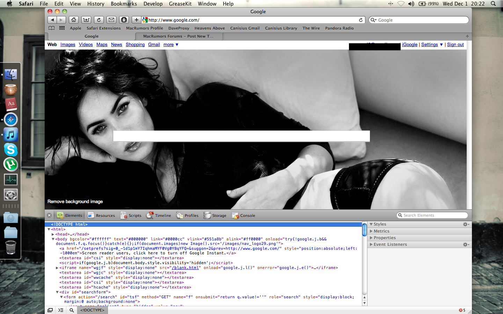This screenshot has width=503, height=314.
Task: Switch to MacRumors Forums tab
Action: click(178, 36)
